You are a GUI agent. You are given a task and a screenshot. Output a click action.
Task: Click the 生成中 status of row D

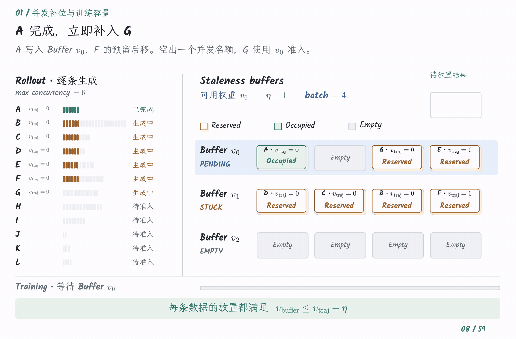click(x=143, y=151)
